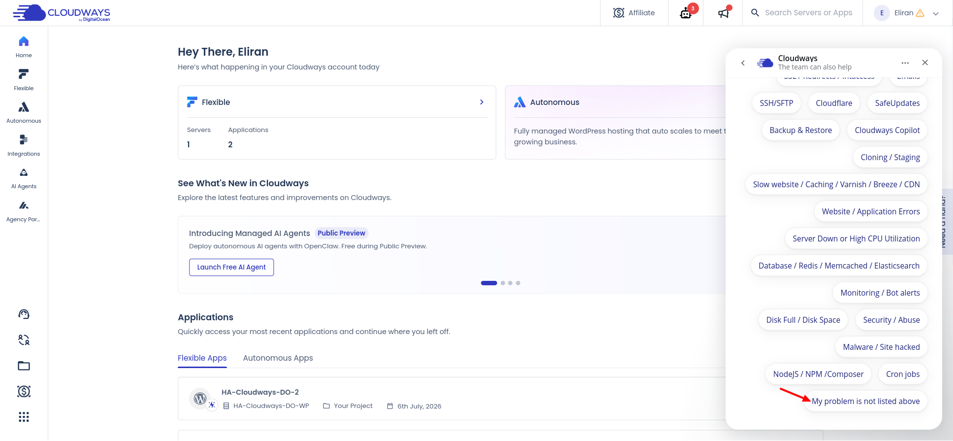Click the Eliran avatar circle

coord(882,13)
